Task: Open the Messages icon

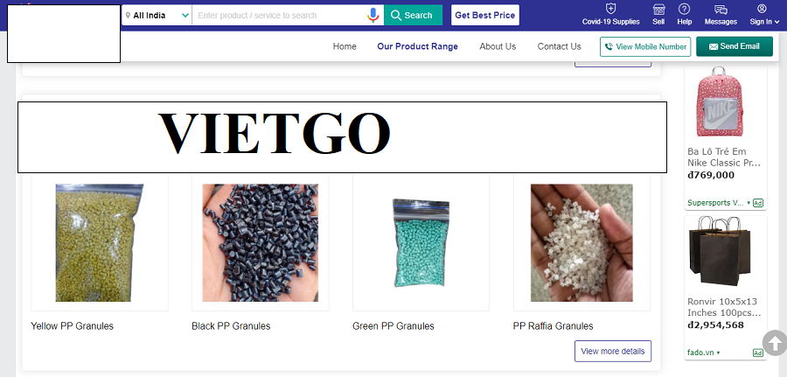Action: click(x=721, y=9)
